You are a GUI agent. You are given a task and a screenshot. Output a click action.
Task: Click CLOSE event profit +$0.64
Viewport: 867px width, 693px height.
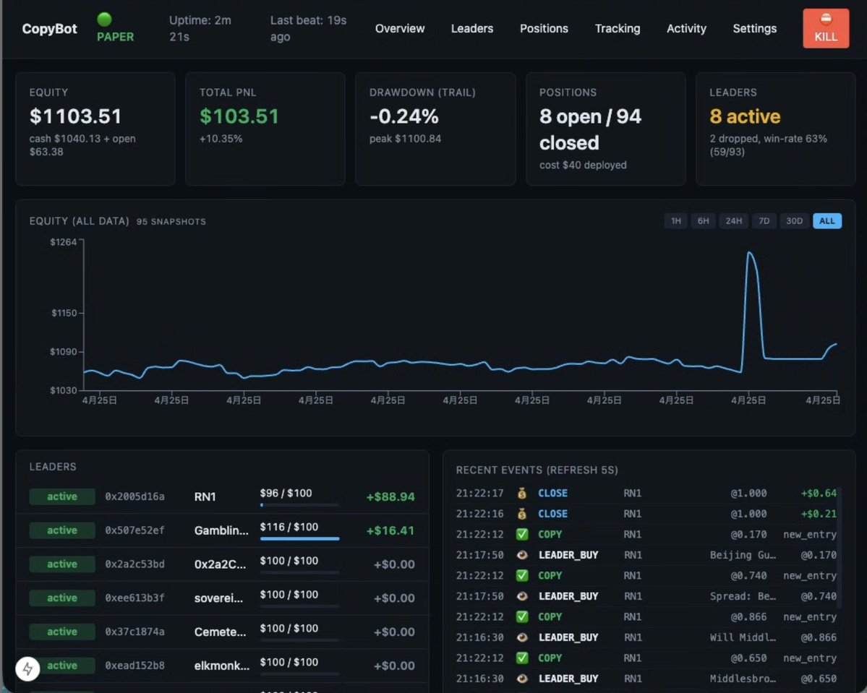[x=819, y=493]
